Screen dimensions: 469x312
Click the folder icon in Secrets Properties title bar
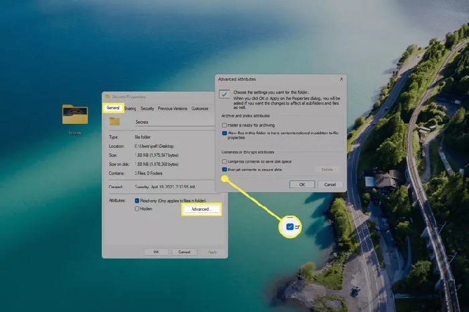tap(107, 96)
